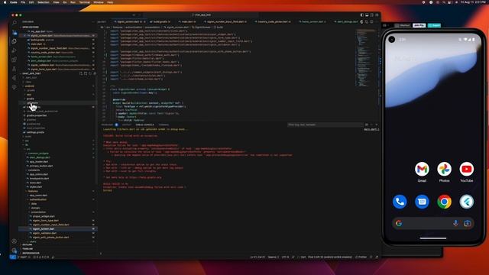Open the DEBUG CONSOLE panel tab
This screenshot has height=275, width=489.
point(144,125)
